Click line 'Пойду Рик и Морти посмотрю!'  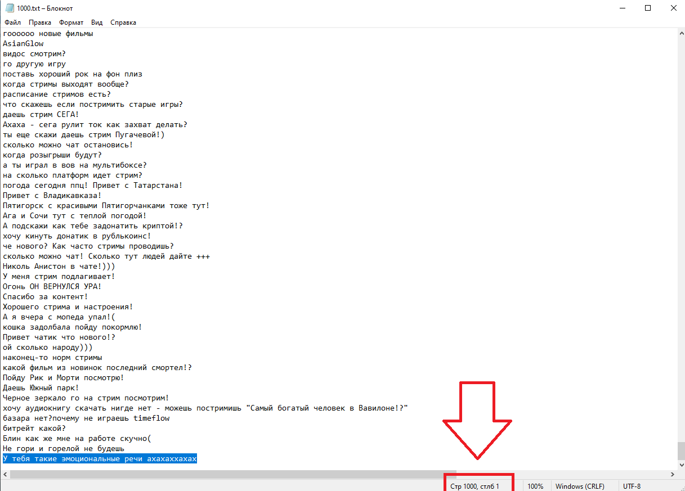coord(64,377)
